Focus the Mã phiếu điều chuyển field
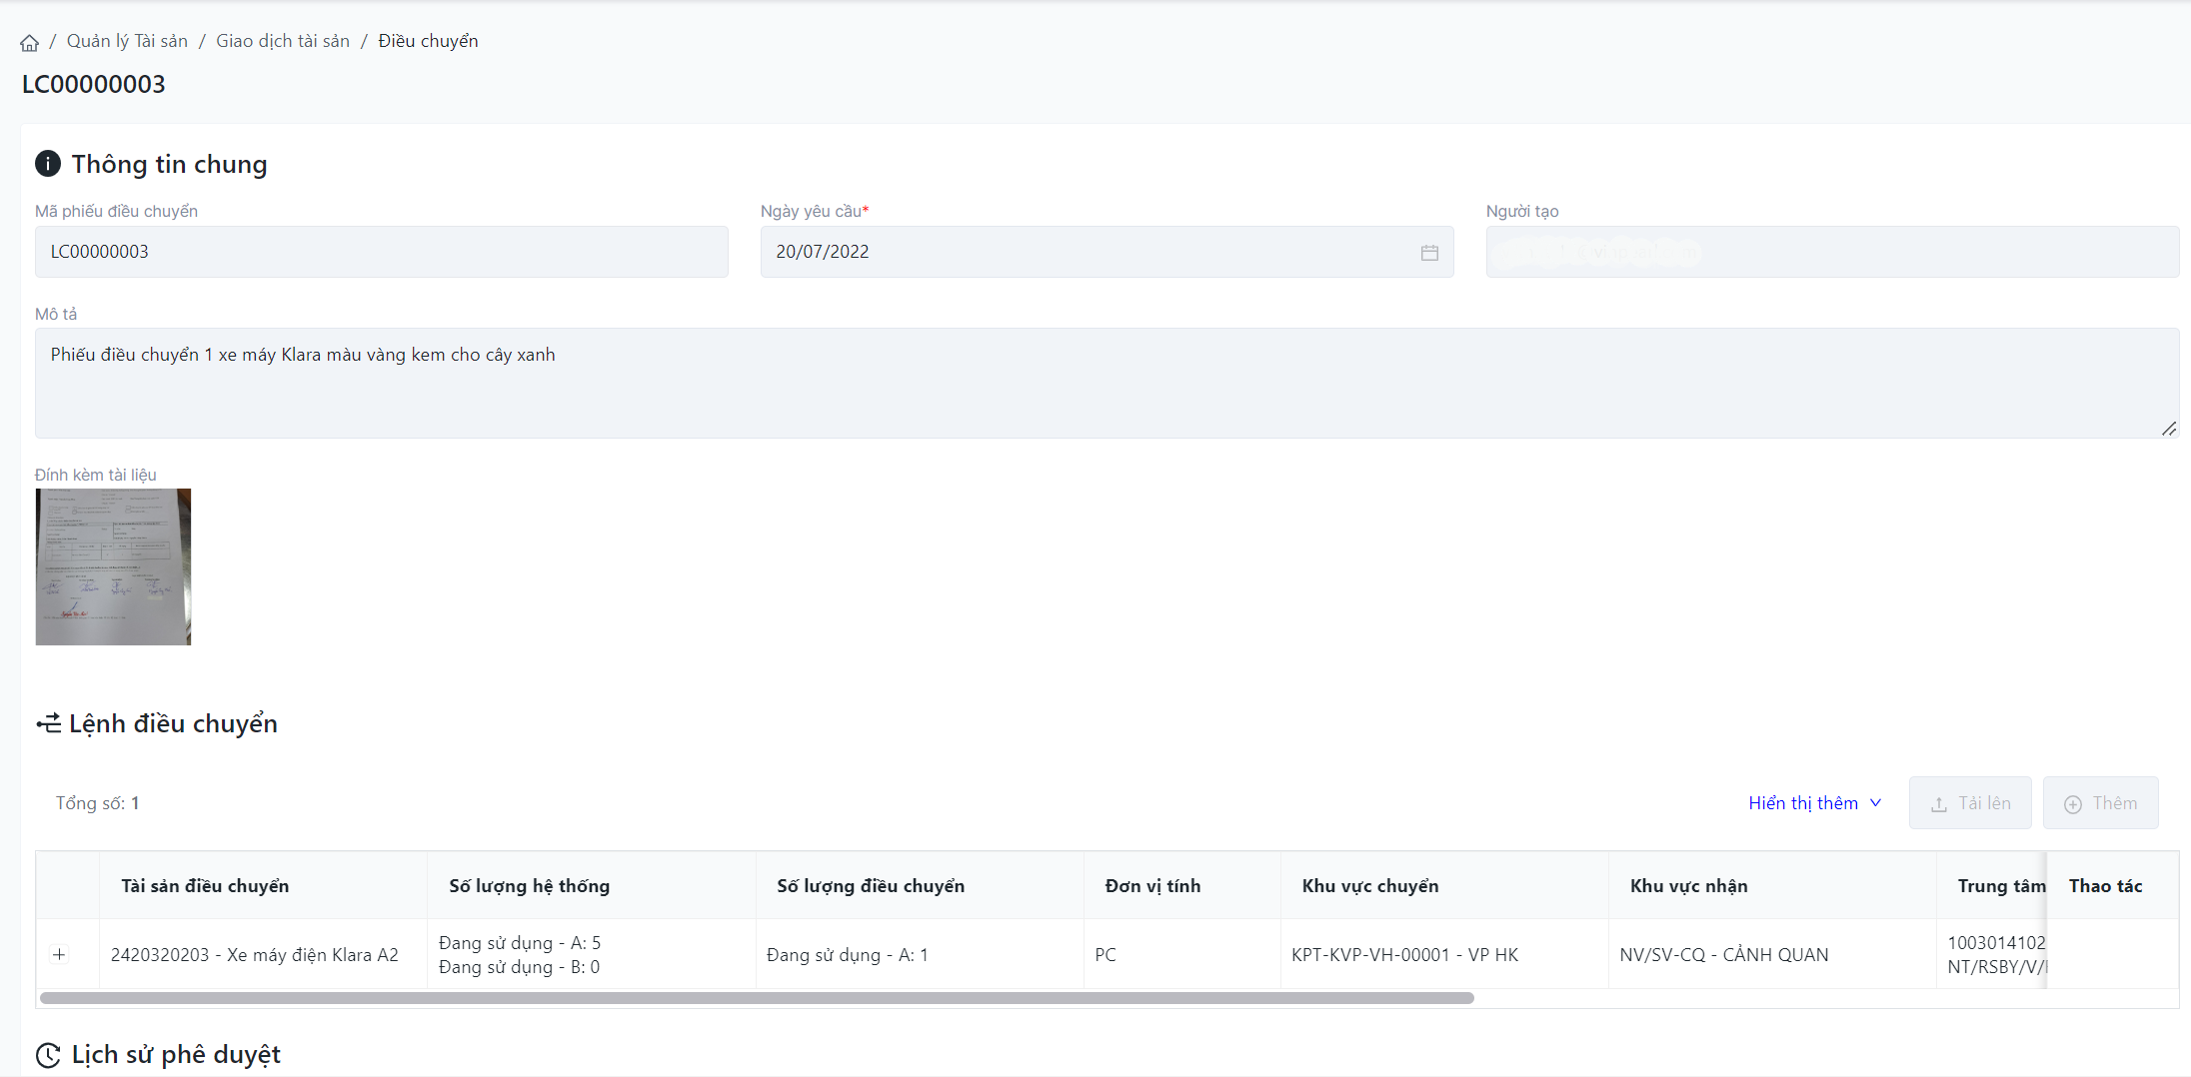Screen dimensions: 2191x1077 point(381,252)
